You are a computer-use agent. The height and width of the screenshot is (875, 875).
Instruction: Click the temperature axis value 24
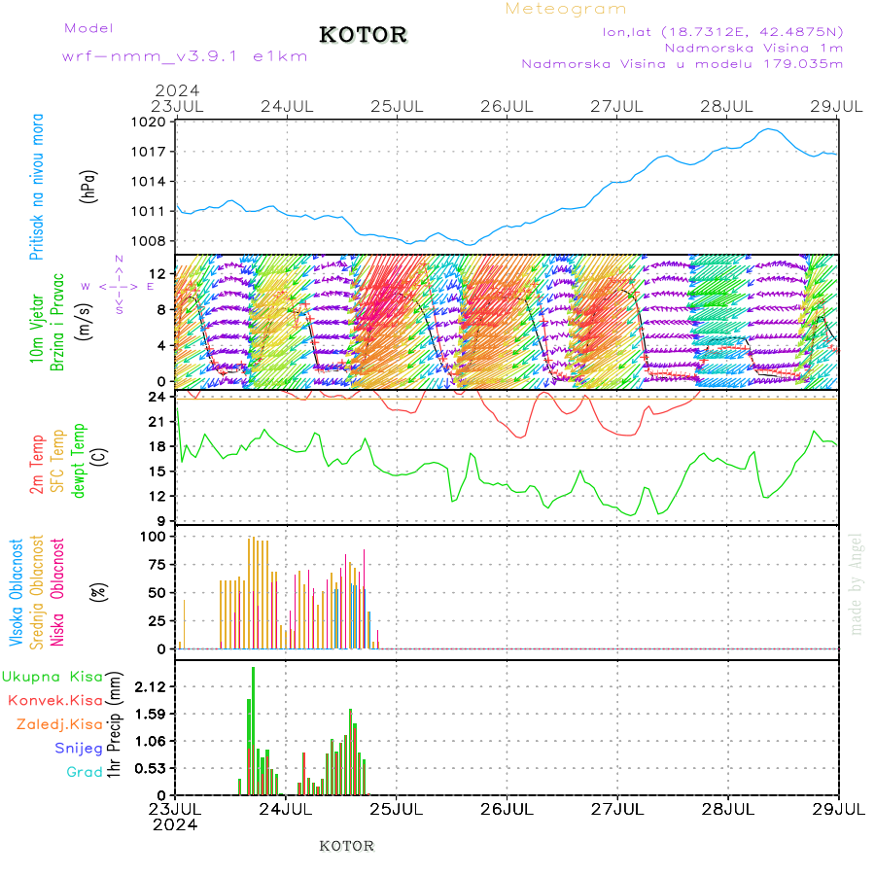pos(157,398)
